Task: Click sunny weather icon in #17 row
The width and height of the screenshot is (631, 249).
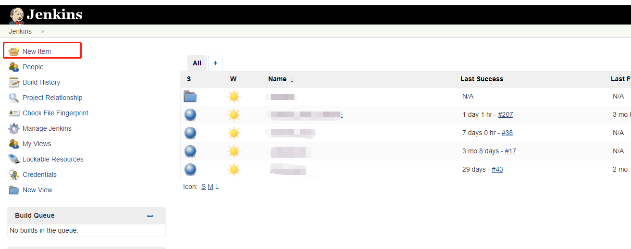Action: (x=234, y=151)
